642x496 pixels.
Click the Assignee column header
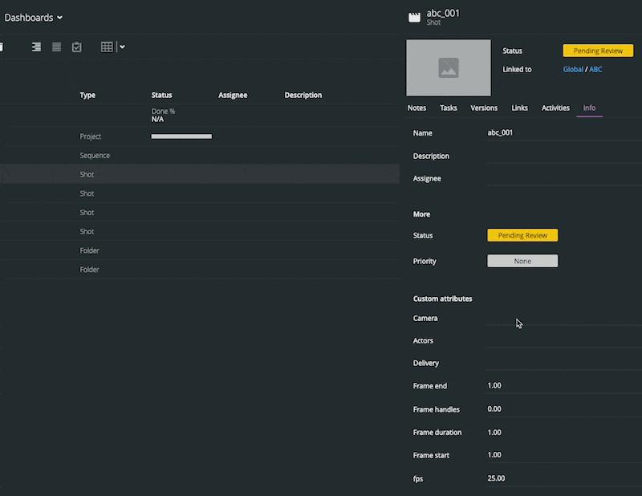[233, 95]
